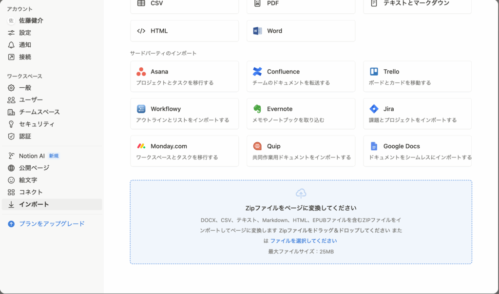Select the HTML import option

tap(184, 31)
